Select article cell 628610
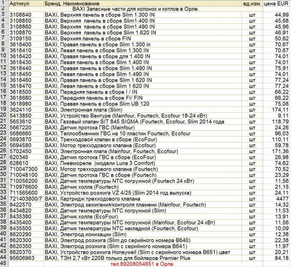 coord(26,163)
